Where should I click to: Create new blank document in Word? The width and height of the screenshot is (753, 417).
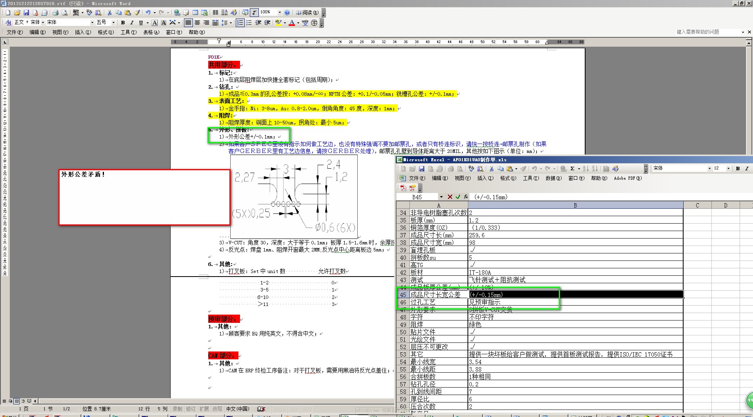[x=8, y=13]
